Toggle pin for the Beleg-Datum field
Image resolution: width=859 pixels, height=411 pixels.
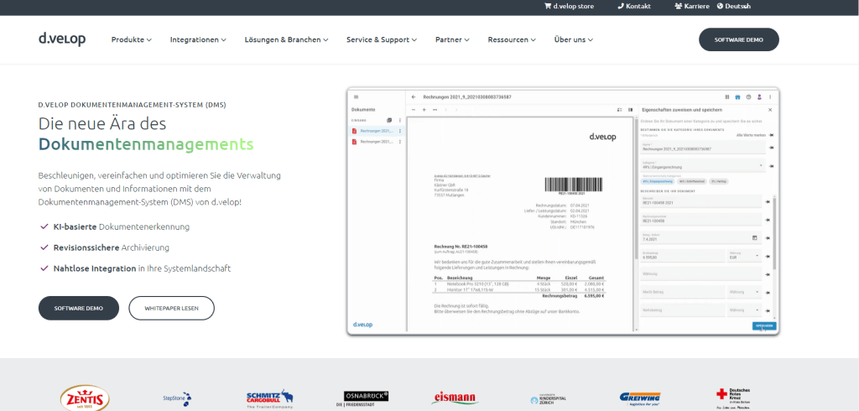[x=768, y=238]
